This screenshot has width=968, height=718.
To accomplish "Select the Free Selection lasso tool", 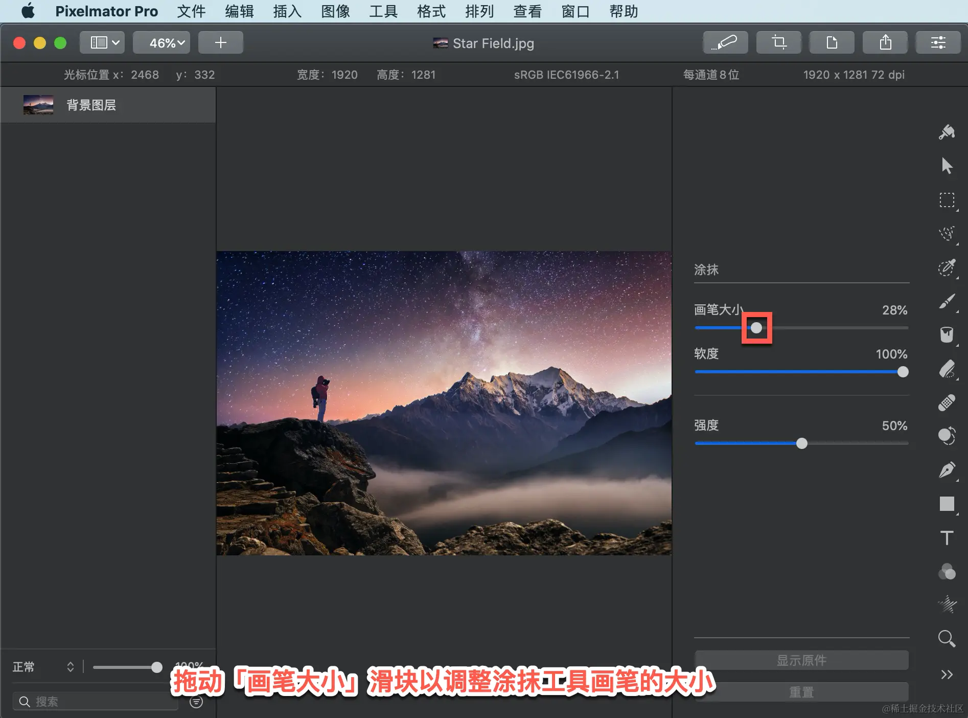I will tap(947, 234).
